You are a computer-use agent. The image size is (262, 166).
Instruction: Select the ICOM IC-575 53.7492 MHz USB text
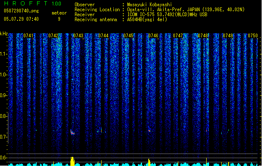tap(167, 15)
